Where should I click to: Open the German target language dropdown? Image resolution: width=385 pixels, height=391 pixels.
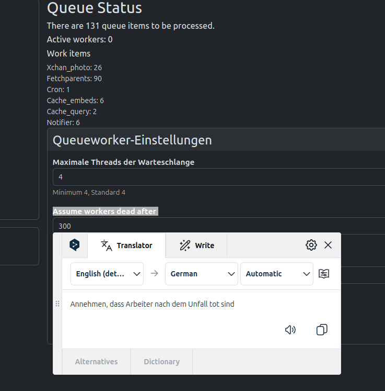(x=201, y=274)
